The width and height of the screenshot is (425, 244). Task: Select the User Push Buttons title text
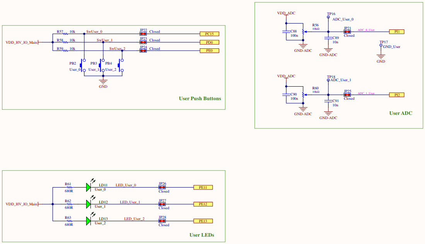[200, 99]
